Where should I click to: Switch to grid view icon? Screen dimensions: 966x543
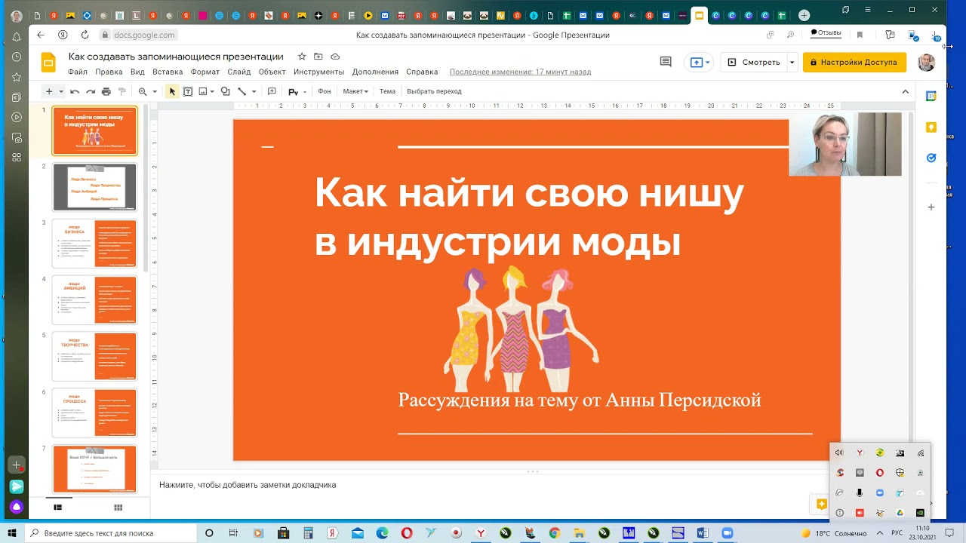(x=118, y=508)
